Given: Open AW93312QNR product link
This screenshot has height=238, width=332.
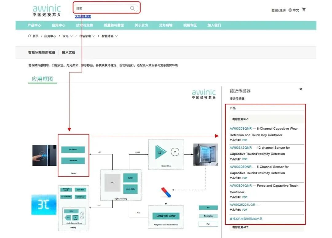Looking at the screenshot, I should [x=241, y=147].
